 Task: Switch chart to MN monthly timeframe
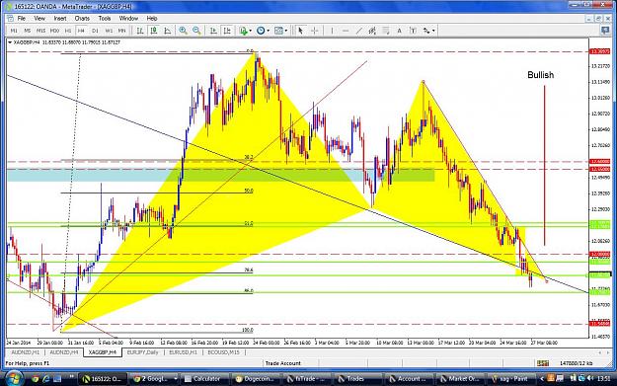click(122, 31)
